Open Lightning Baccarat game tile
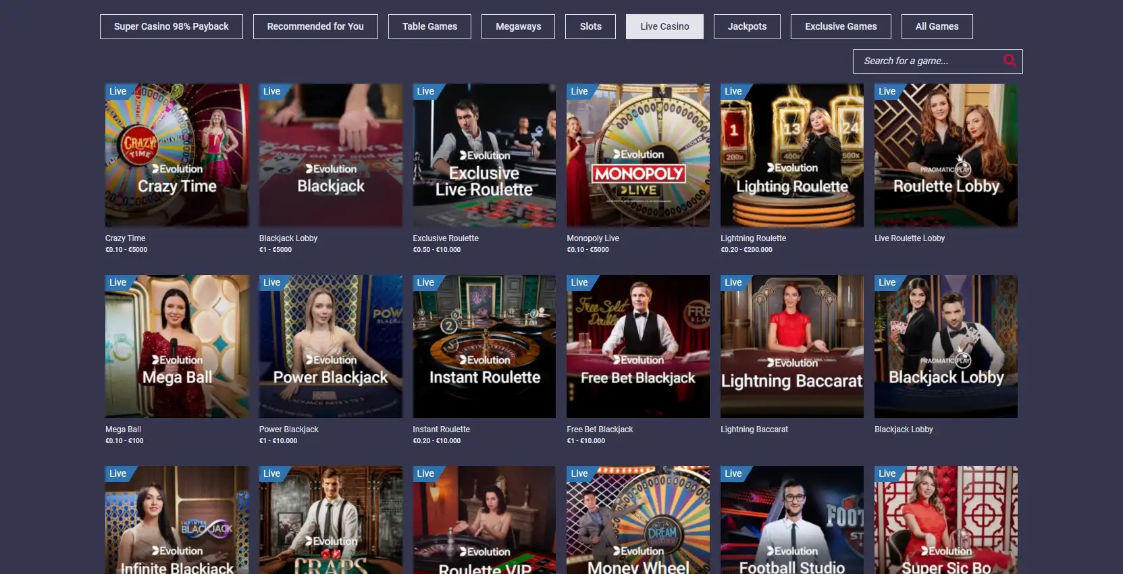The height and width of the screenshot is (574, 1123). click(x=792, y=346)
